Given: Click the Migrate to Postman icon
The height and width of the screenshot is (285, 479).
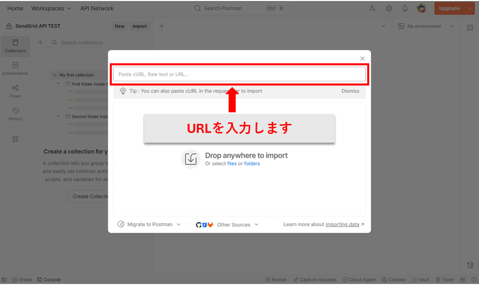Looking at the screenshot, I should [x=121, y=224].
